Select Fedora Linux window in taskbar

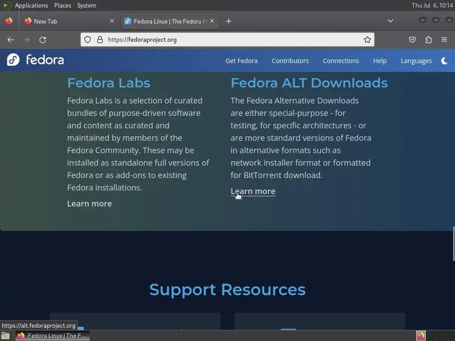(52, 336)
